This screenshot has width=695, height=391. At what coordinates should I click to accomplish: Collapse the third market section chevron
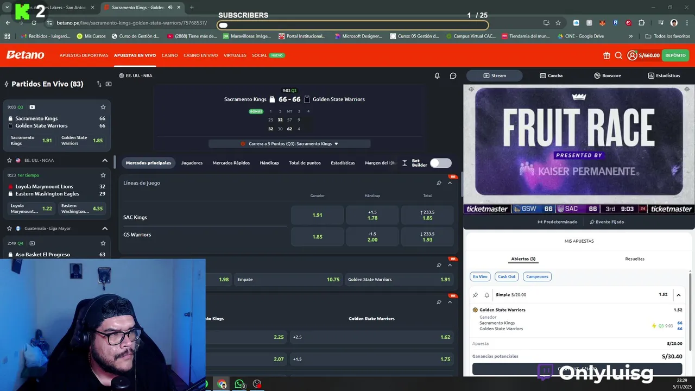point(450,302)
